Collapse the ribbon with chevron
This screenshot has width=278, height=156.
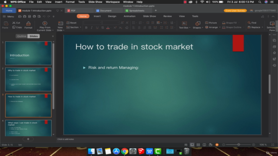273,16
